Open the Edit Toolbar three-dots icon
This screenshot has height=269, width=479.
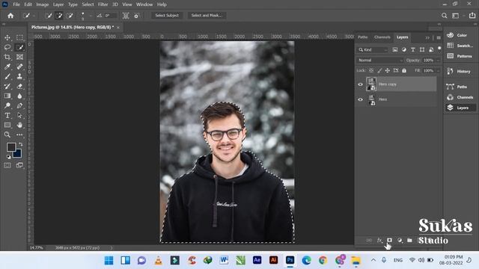(x=19, y=134)
